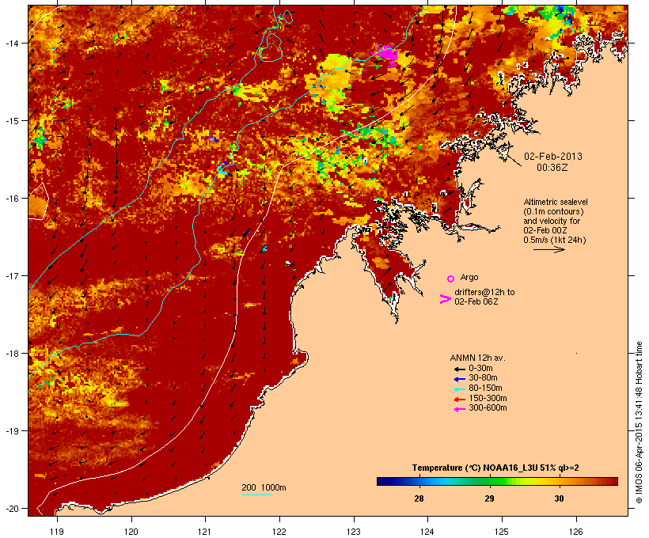Image resolution: width=649 pixels, height=538 pixels.
Task: Click longitude axis label 119
Action: coord(57,532)
